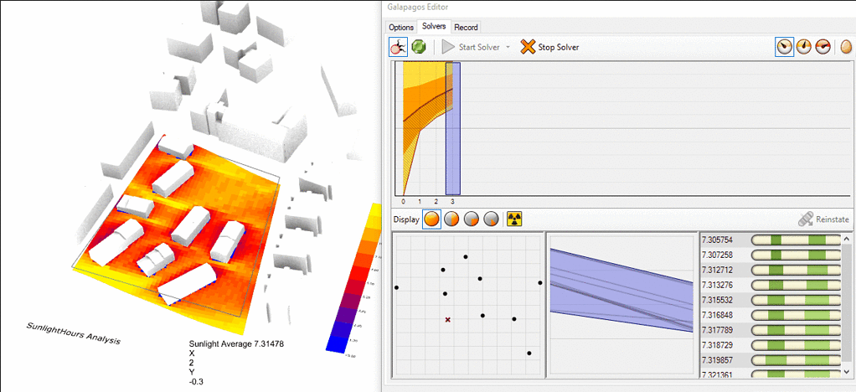Click the yellow radiation hazard icon
This screenshot has height=392, width=856.
point(514,219)
